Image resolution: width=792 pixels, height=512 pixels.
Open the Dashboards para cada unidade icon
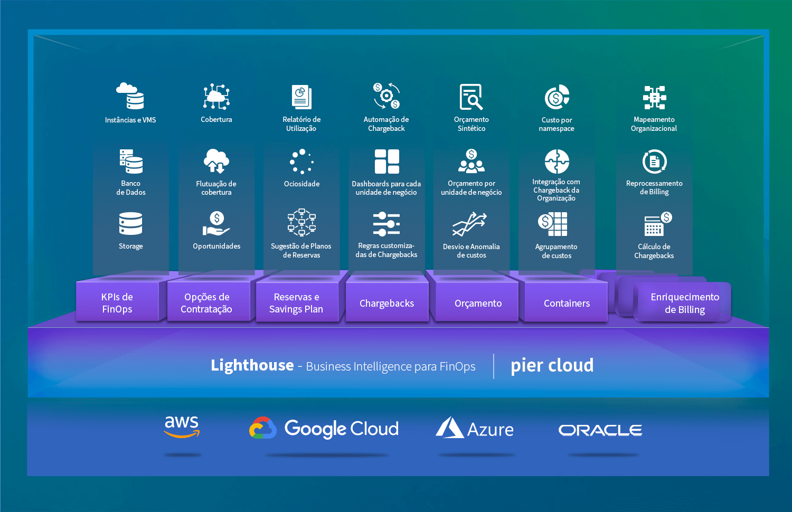pyautogui.click(x=387, y=162)
